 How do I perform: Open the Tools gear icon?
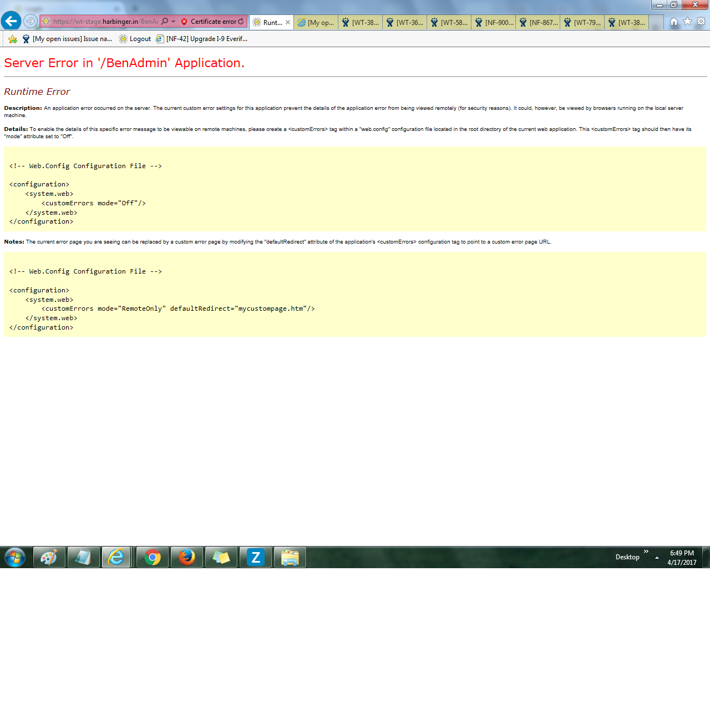(x=701, y=22)
